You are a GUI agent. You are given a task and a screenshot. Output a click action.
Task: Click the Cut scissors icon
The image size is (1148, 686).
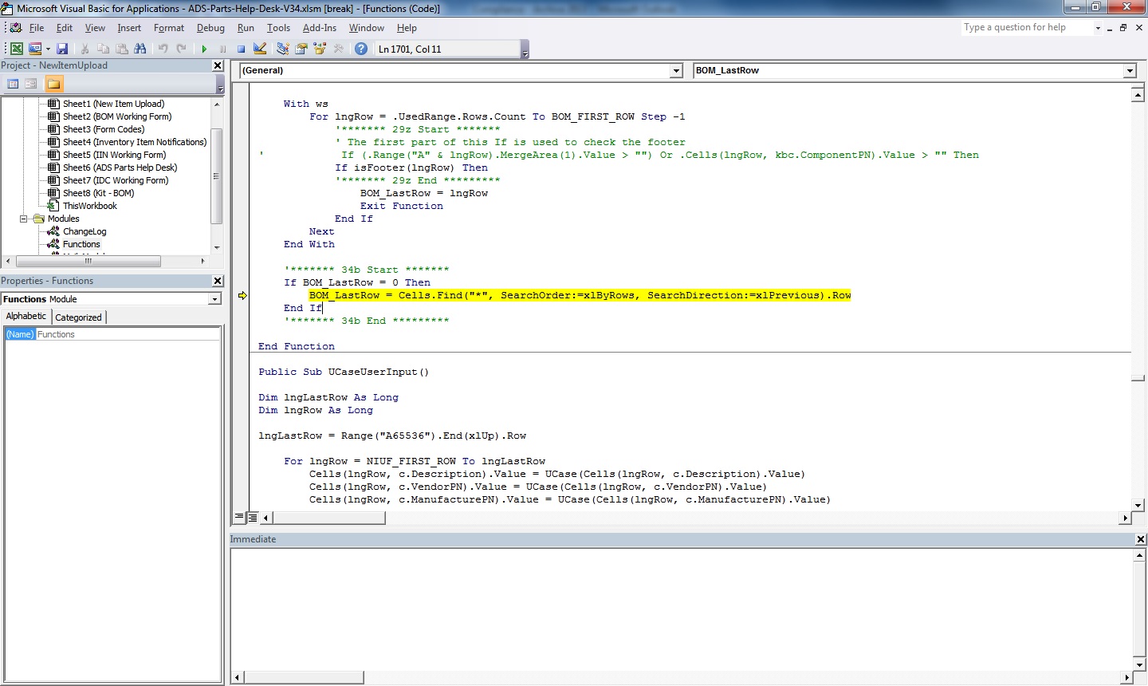(x=85, y=49)
